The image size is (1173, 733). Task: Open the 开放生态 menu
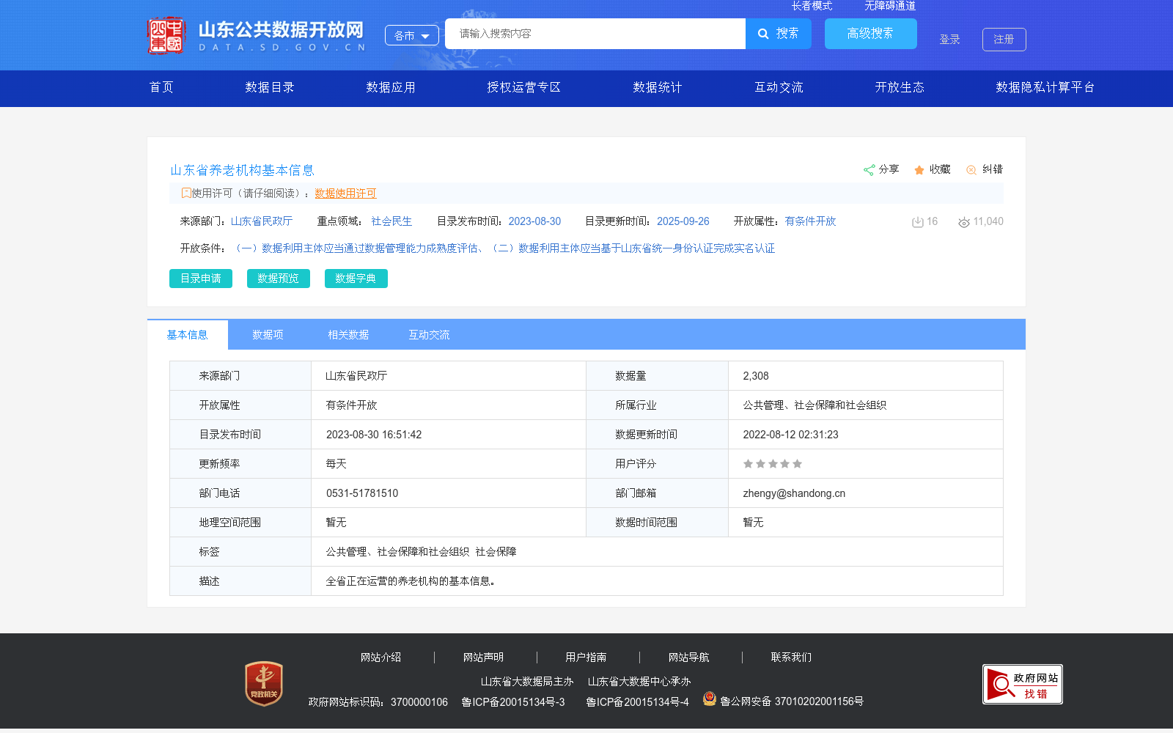pos(900,87)
